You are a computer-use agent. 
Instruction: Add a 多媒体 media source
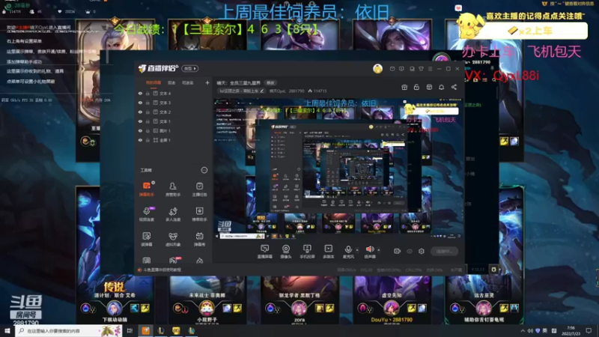328,252
